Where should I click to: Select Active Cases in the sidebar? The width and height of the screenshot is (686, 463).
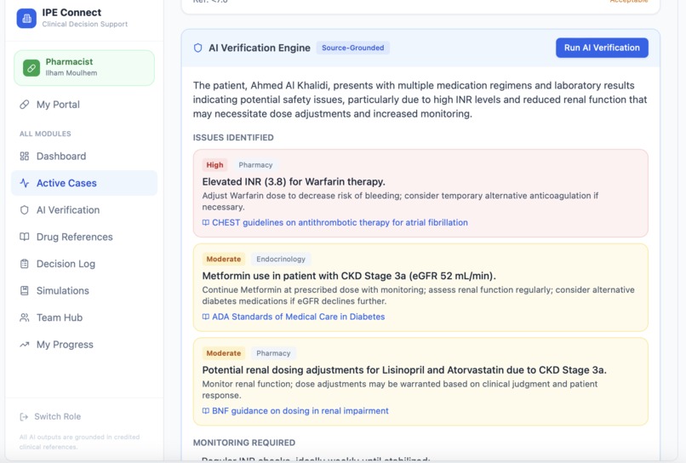point(84,183)
